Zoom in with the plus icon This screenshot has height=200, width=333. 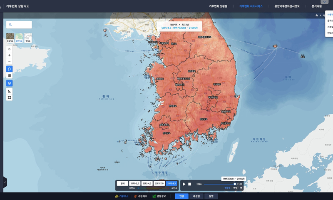coord(10,55)
